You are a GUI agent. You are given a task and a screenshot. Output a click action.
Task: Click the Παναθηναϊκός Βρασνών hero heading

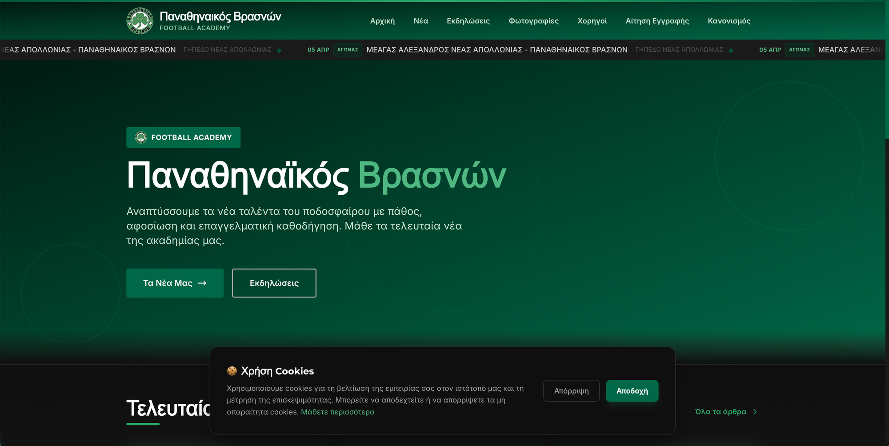(316, 176)
